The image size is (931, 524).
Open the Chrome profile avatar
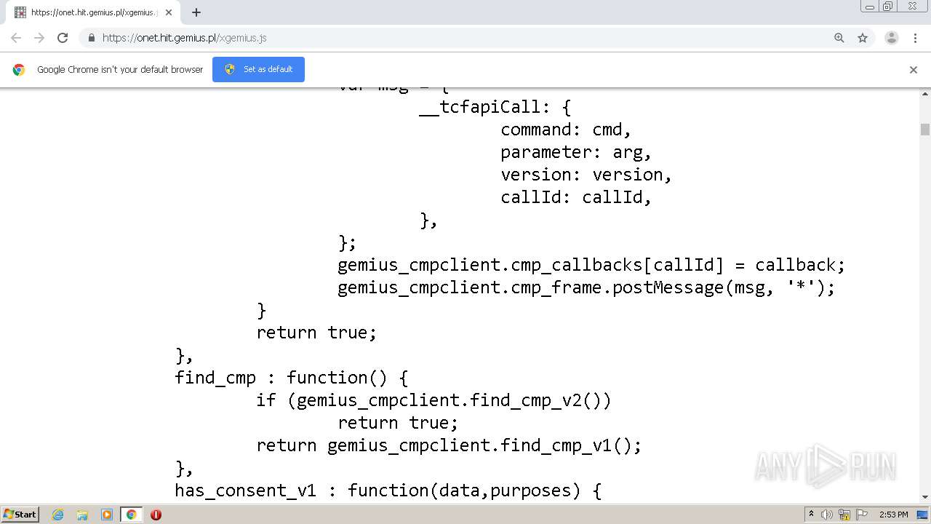[x=892, y=38]
